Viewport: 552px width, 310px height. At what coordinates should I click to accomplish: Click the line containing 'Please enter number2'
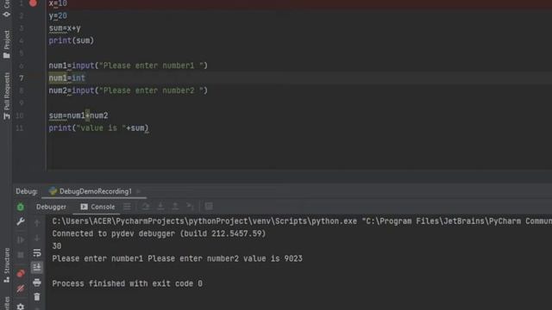pos(129,90)
